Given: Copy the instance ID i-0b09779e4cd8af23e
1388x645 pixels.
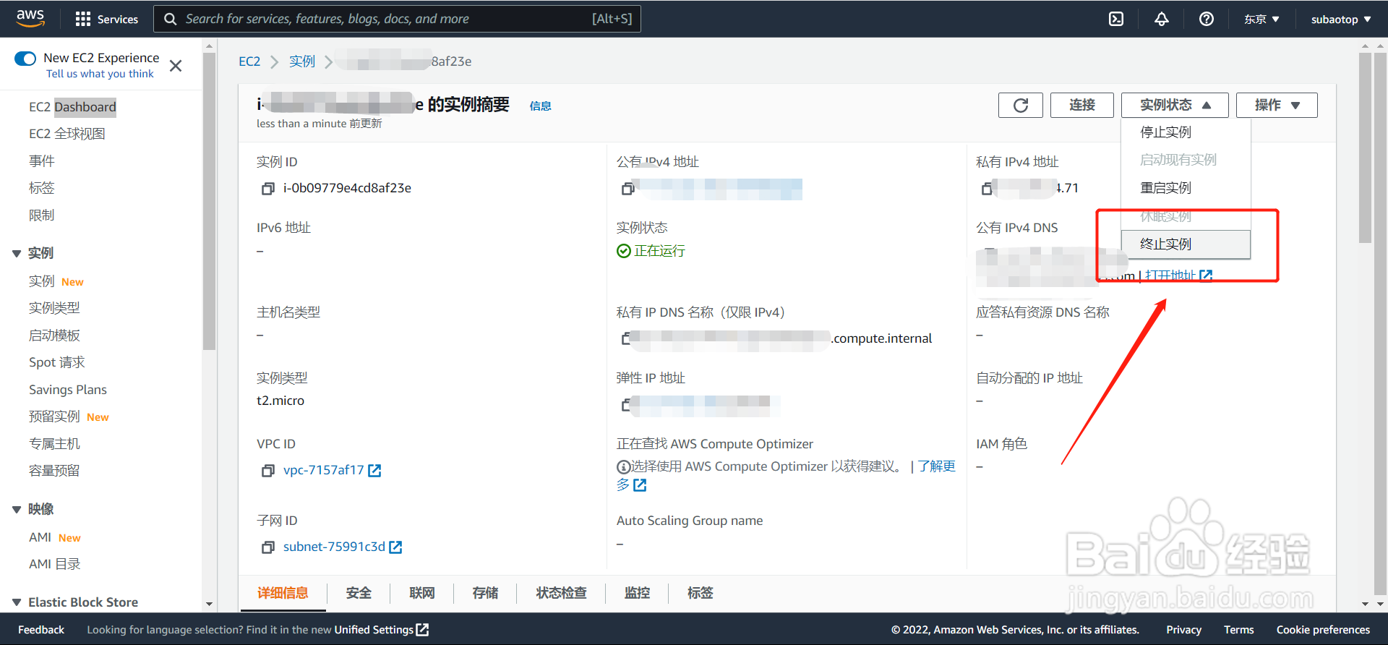Looking at the screenshot, I should click(267, 188).
